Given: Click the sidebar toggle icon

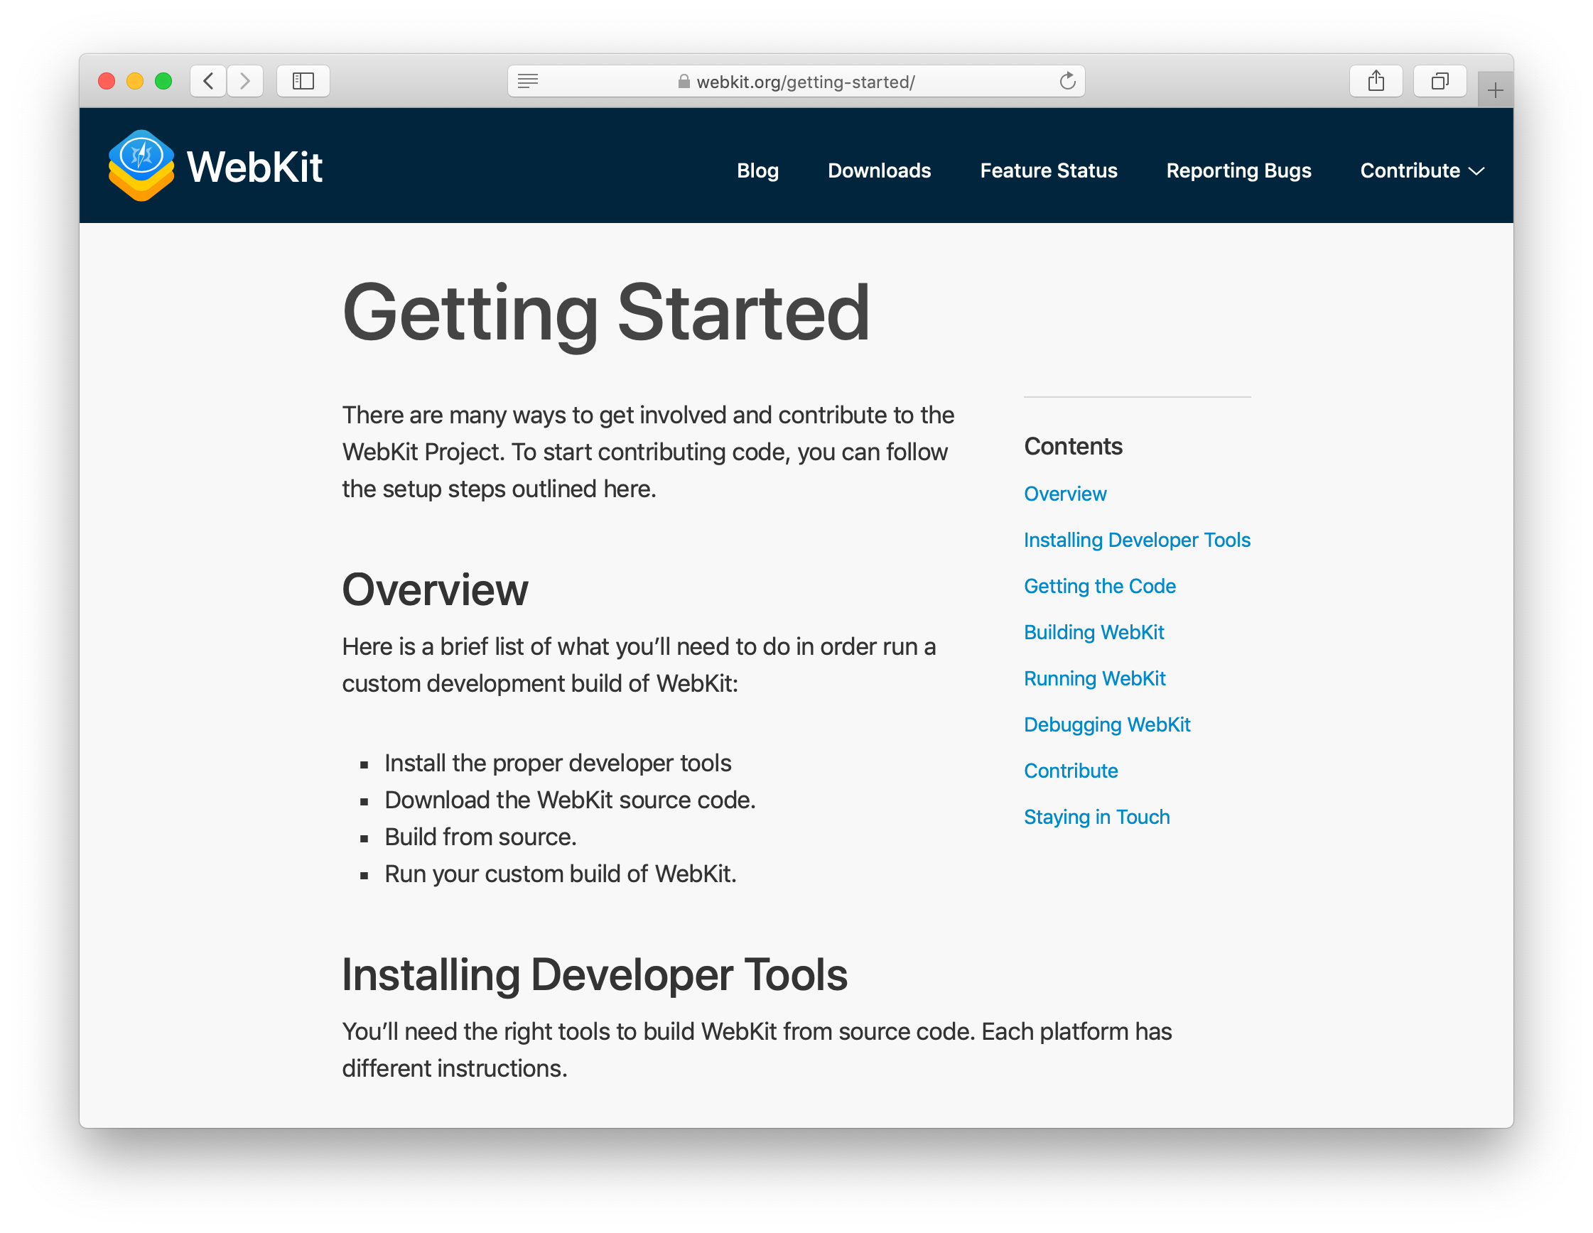Looking at the screenshot, I should pos(304,79).
